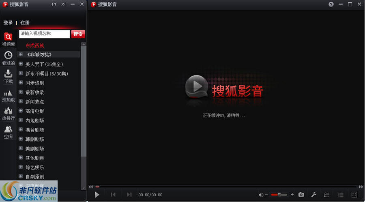Click the 00:00/00:00 time display
This screenshot has width=365, height=202.
[x=150, y=195]
